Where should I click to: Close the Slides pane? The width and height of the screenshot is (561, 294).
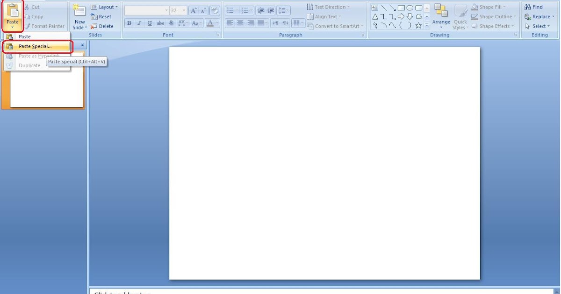coord(82,45)
